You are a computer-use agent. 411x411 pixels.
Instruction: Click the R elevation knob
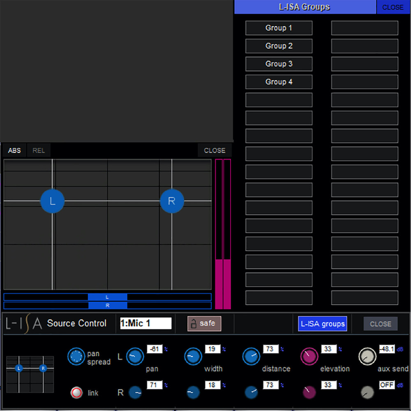click(309, 393)
